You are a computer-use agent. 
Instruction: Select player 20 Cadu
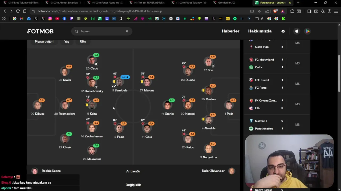click(x=92, y=62)
